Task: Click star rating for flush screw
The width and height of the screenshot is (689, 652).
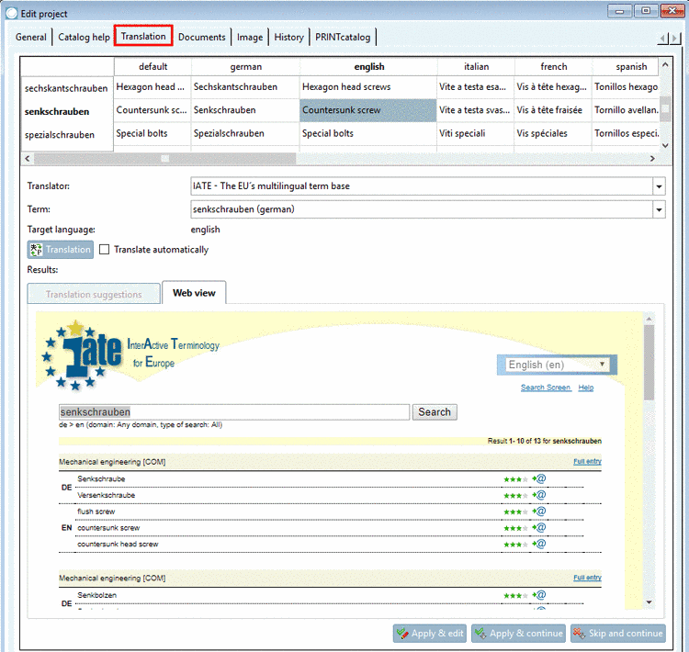Action: coord(515,511)
